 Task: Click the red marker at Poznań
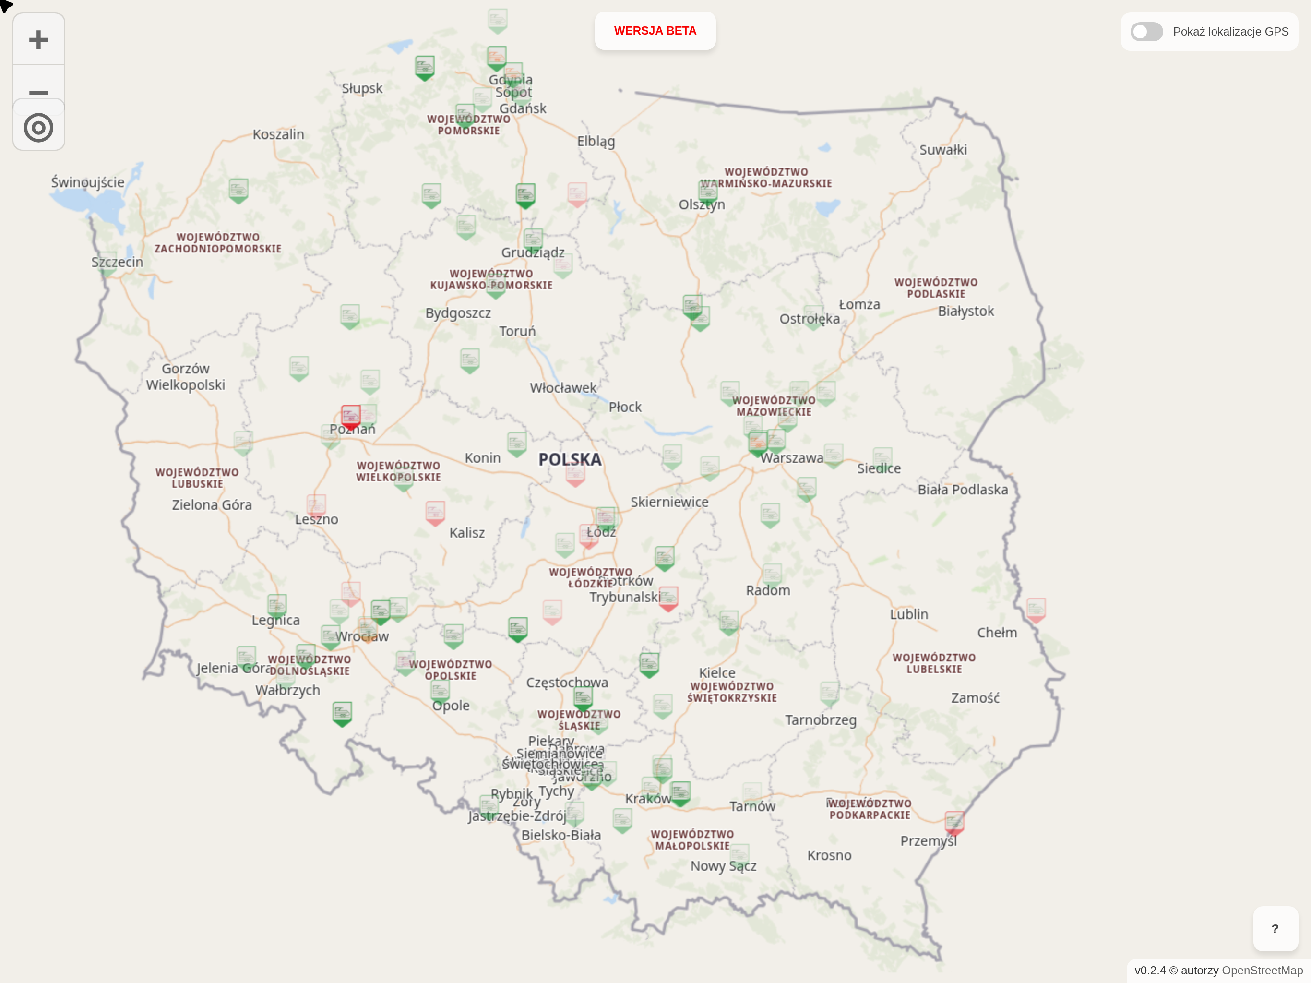pos(350,416)
